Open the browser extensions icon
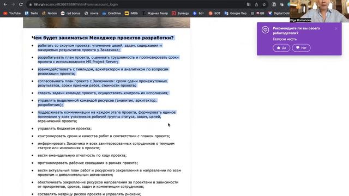 coord(274,4)
